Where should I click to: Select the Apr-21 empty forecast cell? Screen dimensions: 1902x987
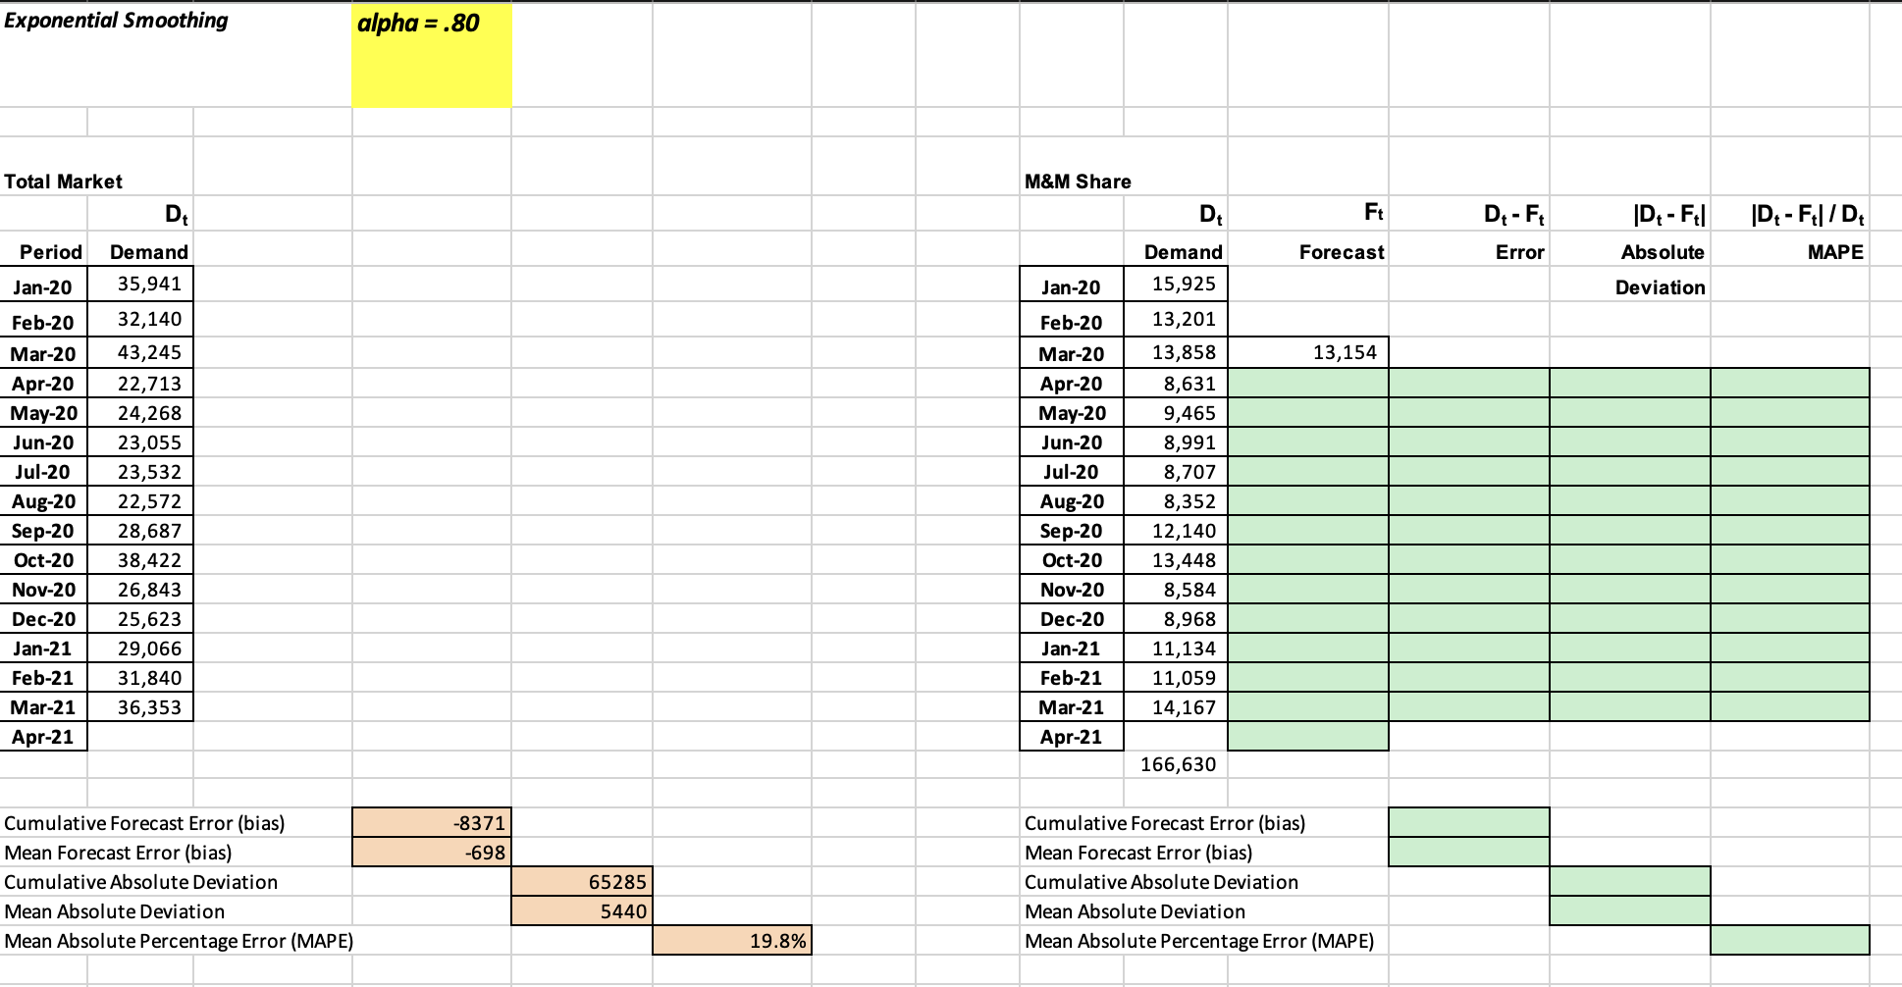(1307, 736)
